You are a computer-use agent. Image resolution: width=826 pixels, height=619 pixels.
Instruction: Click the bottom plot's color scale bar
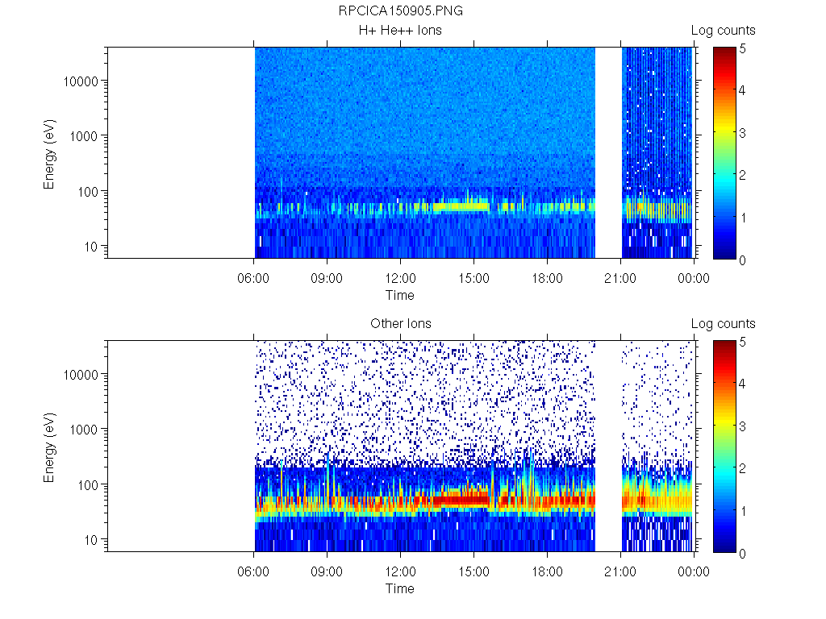tap(724, 447)
